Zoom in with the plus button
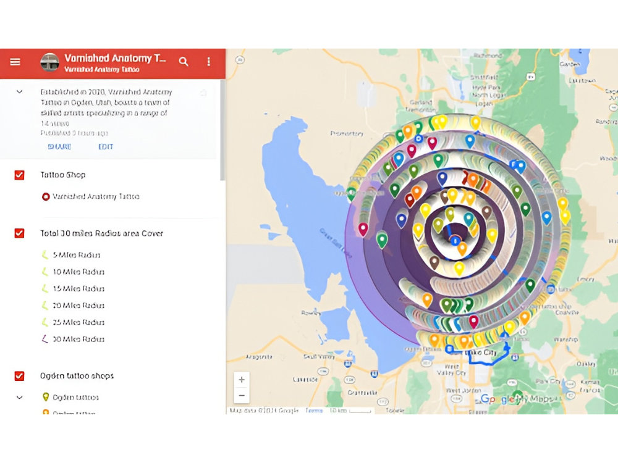 (242, 380)
